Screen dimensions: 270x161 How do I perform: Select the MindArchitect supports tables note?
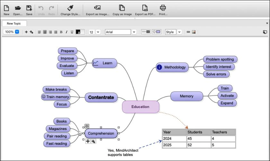point(123,153)
